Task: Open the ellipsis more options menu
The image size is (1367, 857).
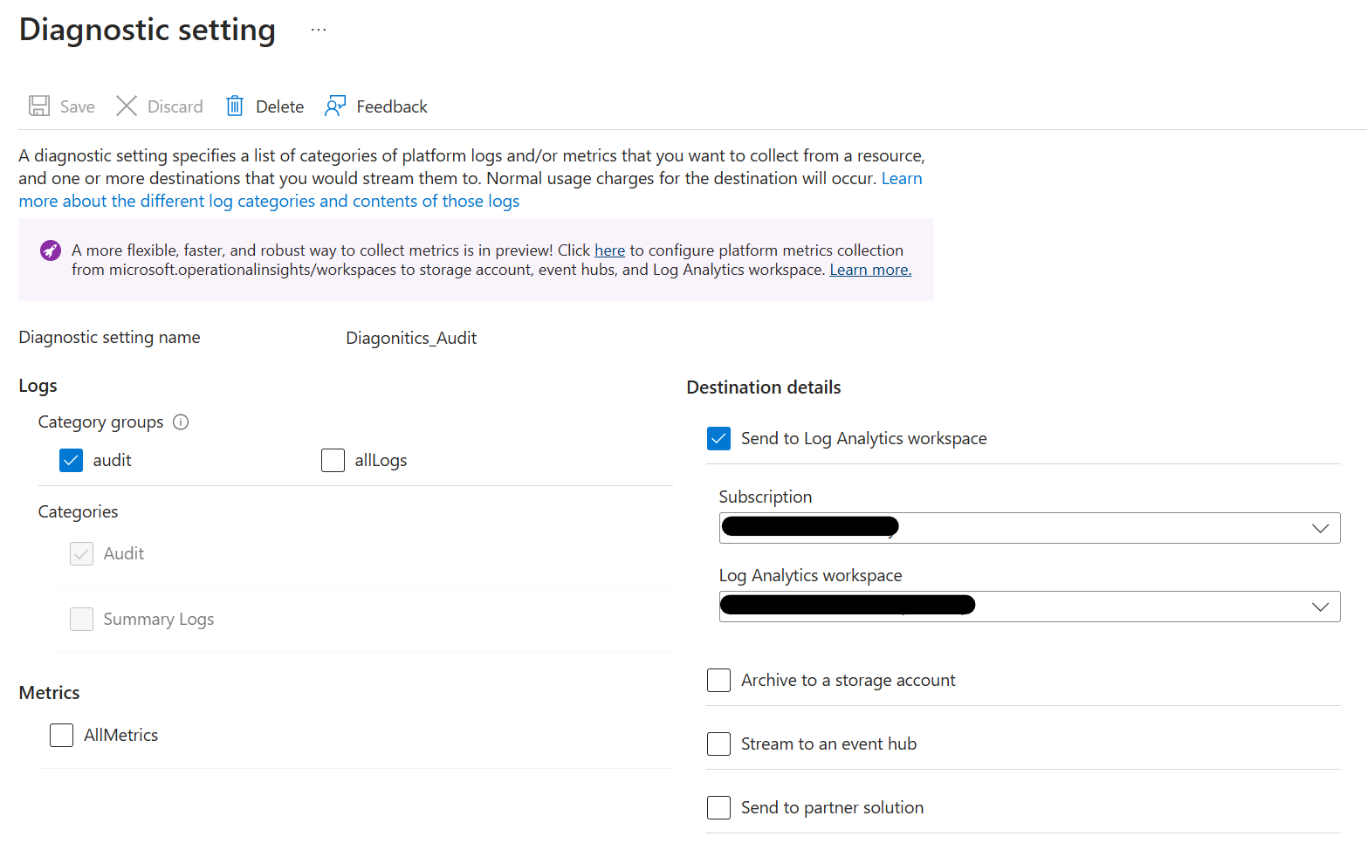Action: pos(319,30)
